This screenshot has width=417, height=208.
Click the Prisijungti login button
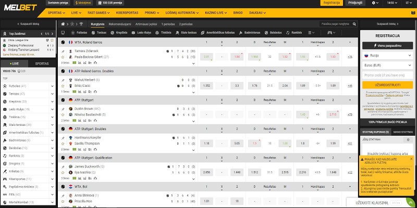[x=354, y=3]
